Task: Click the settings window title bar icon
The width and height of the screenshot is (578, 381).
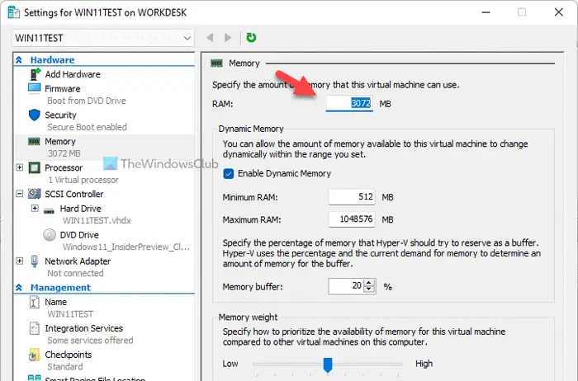Action: click(x=14, y=12)
